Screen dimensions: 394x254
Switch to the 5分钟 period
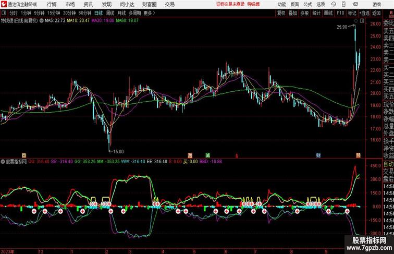point(39,13)
